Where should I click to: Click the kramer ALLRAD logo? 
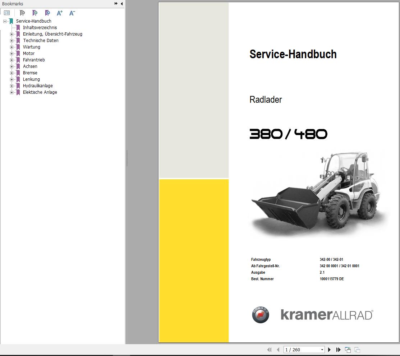327,314
